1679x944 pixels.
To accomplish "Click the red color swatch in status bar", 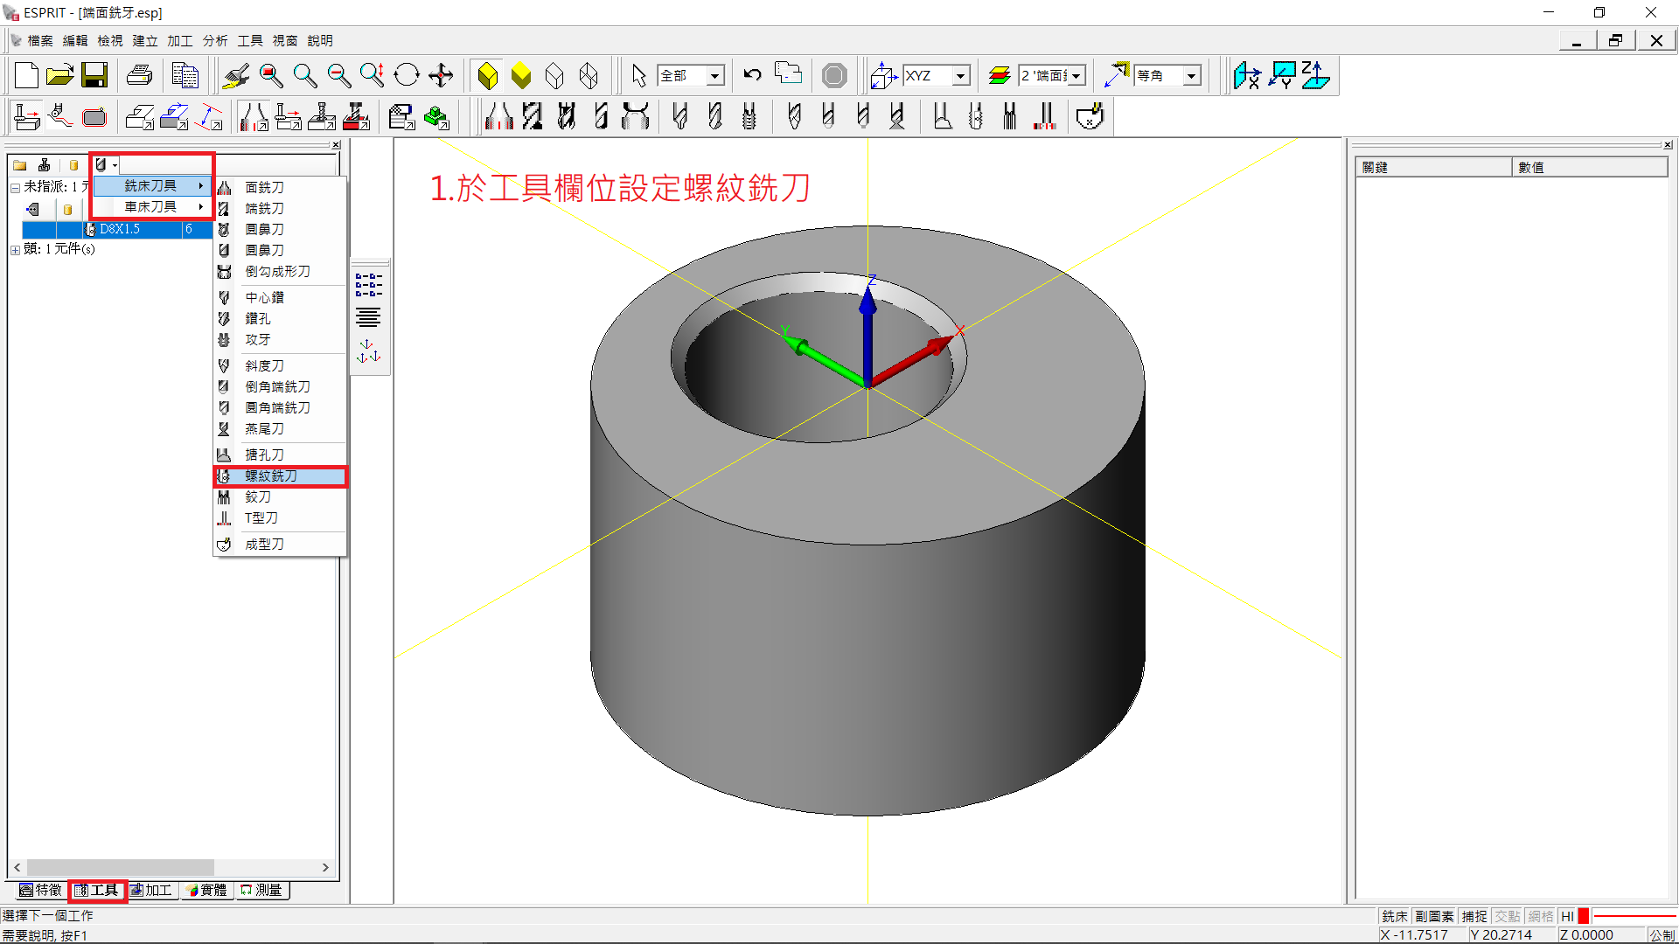I will tap(1584, 916).
